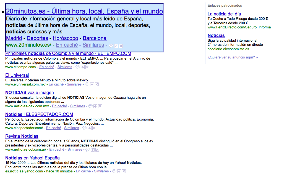Open the El Universal result title
The image size is (287, 176).
17,75
